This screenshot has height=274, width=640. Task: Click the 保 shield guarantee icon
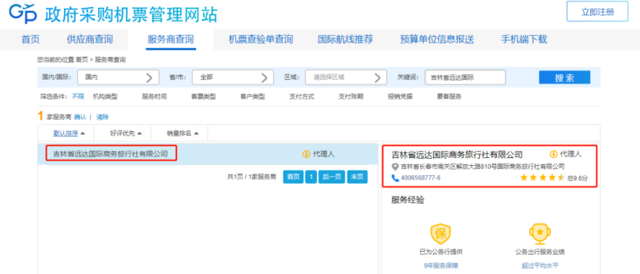(441, 234)
